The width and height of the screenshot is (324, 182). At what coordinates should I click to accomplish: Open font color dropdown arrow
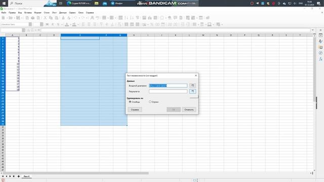coord(70,25)
